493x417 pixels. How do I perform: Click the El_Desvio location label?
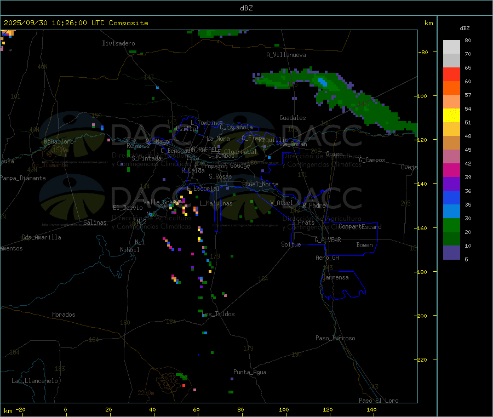[128, 208]
